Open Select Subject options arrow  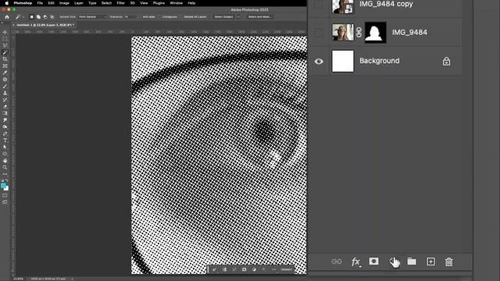(238, 17)
